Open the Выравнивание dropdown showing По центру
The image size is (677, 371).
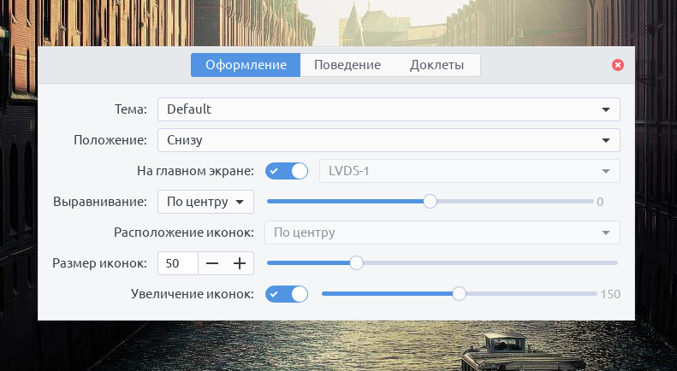tap(205, 202)
